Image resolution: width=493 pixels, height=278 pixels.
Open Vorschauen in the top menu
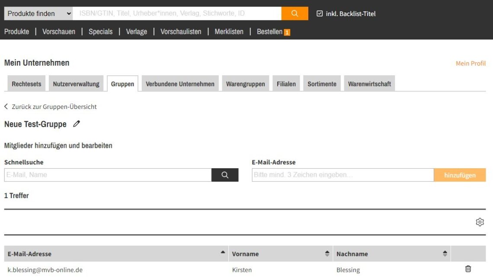tap(59, 32)
